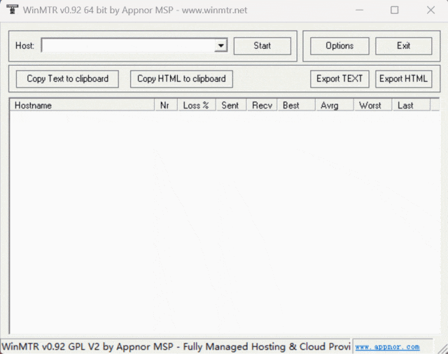Select the Sent column header

tap(232, 106)
